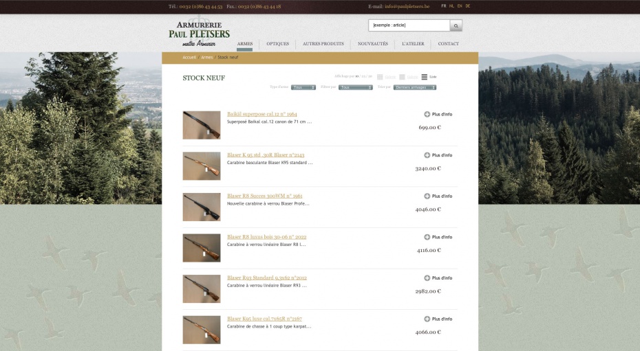The width and height of the screenshot is (640, 351).
Task: Open Blaser K 95 std .30R title link
Action: 266,155
